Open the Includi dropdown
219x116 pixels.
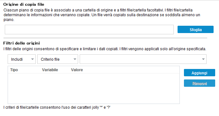coord(22,59)
